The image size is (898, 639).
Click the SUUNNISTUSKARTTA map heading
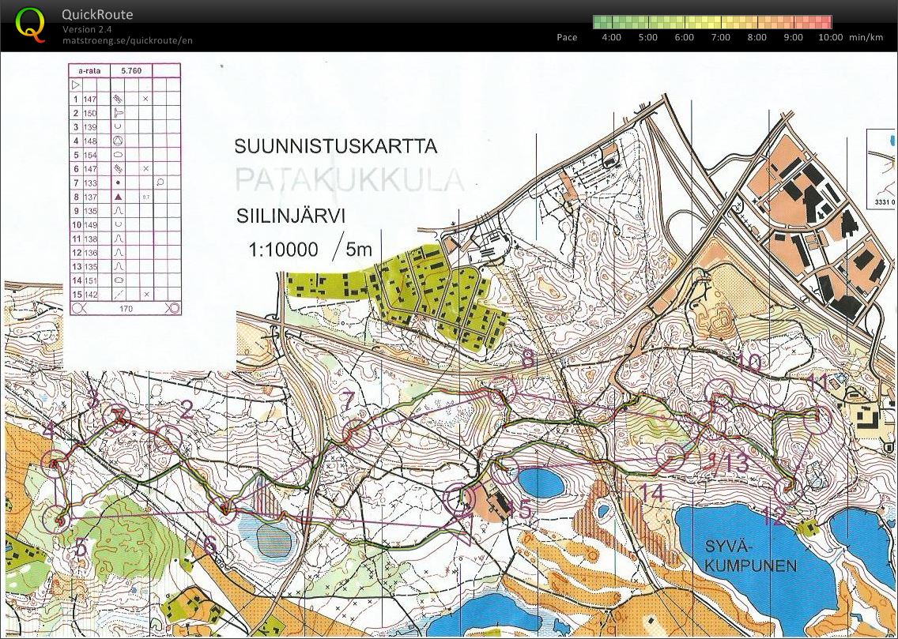[x=335, y=147]
